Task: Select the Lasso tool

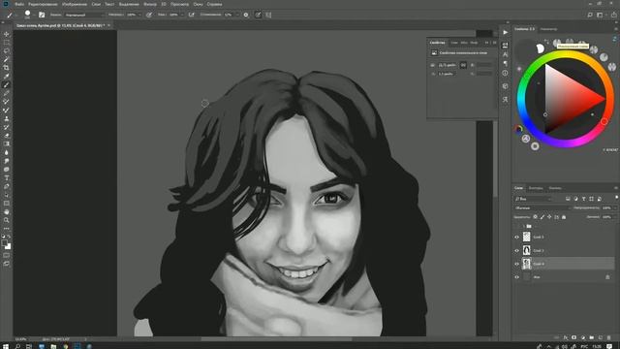Action: pyautogui.click(x=7, y=51)
